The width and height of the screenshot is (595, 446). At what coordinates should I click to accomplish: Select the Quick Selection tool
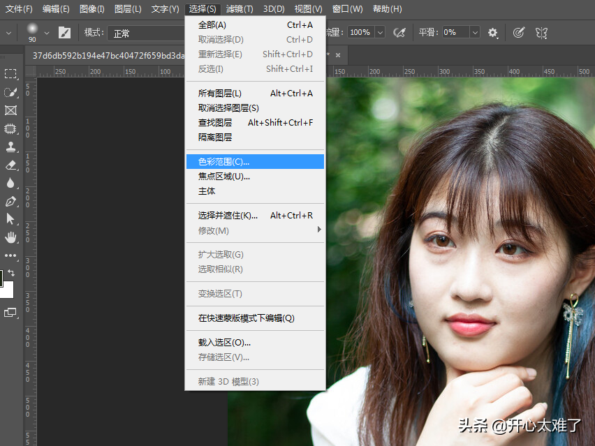click(x=10, y=92)
